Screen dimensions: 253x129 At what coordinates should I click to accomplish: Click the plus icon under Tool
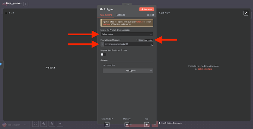pyautogui.click(x=146, y=125)
